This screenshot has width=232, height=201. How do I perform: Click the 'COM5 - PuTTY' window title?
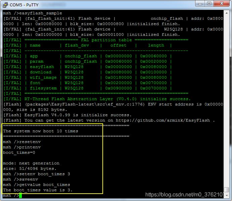coord(24,5)
